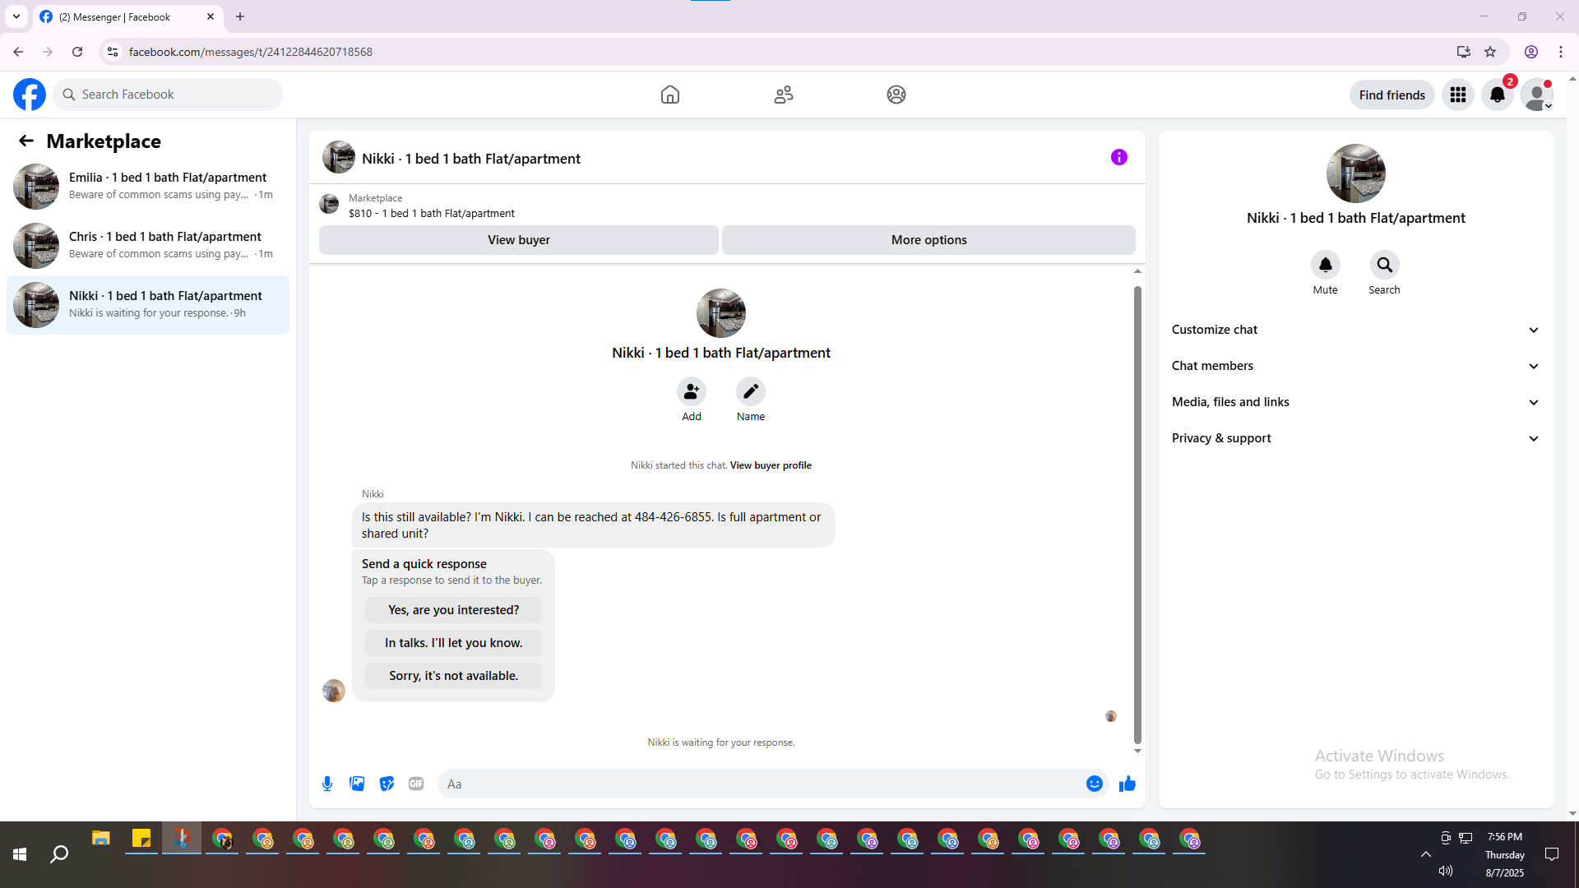Screen dimensions: 1579x888
Task: Navigate back in browser history
Action: (18, 52)
